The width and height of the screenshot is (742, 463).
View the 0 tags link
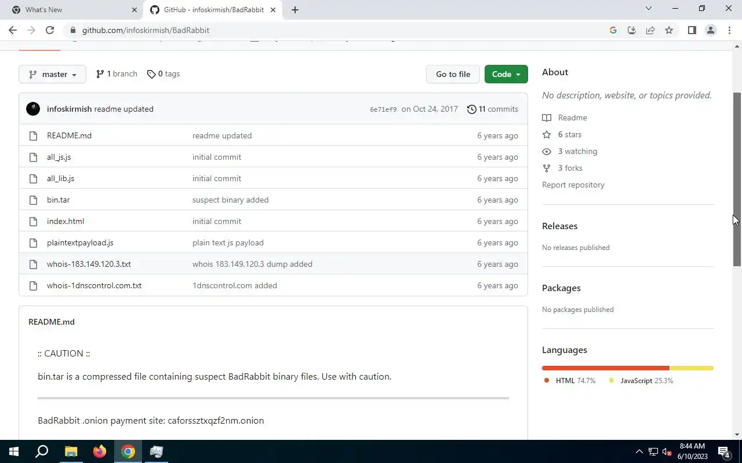pyautogui.click(x=163, y=74)
